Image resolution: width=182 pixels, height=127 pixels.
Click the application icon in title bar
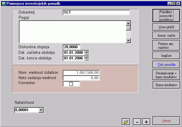pyautogui.click(x=4, y=3)
